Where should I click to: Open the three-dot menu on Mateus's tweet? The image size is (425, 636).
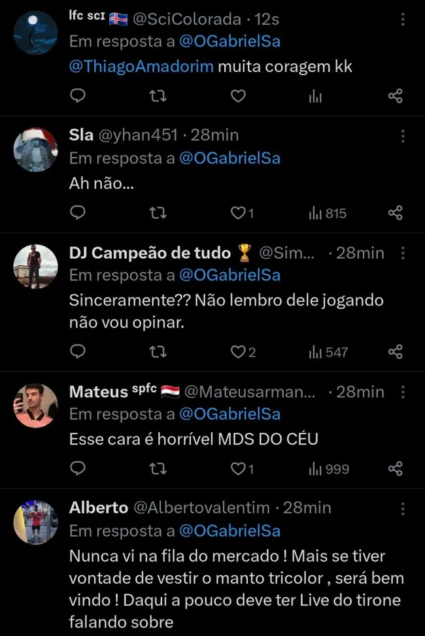pyautogui.click(x=403, y=392)
